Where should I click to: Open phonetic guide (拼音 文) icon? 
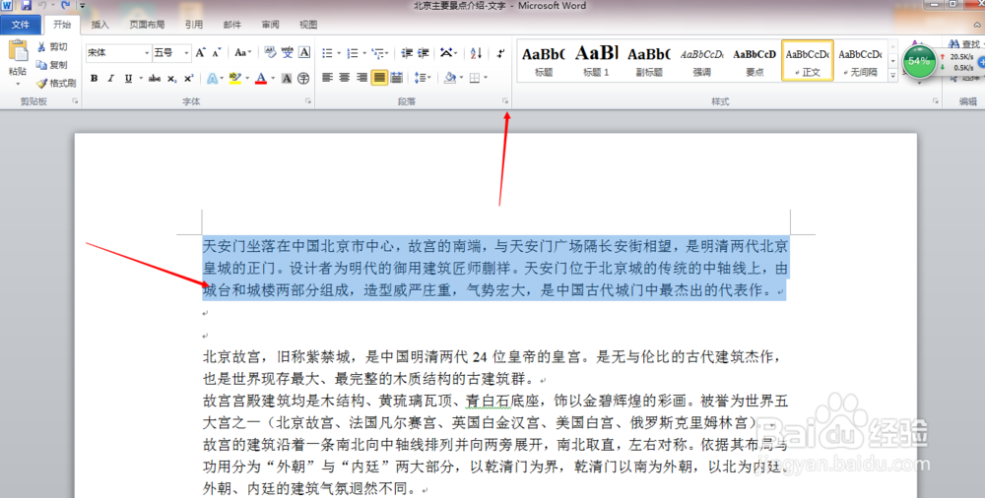click(287, 53)
